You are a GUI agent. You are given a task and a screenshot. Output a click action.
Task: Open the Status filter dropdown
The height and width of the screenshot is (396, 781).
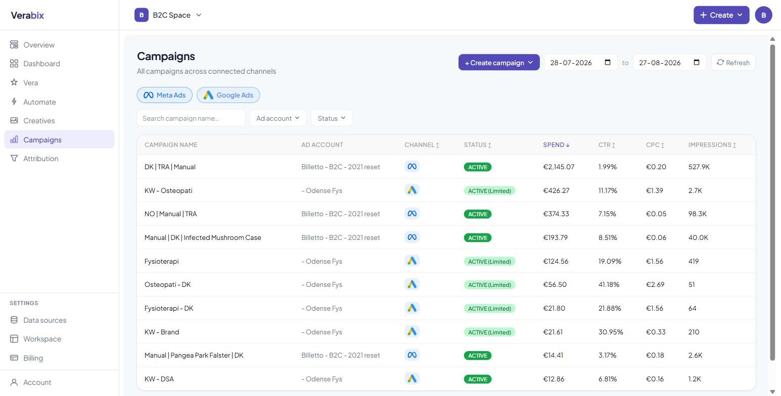[332, 118]
